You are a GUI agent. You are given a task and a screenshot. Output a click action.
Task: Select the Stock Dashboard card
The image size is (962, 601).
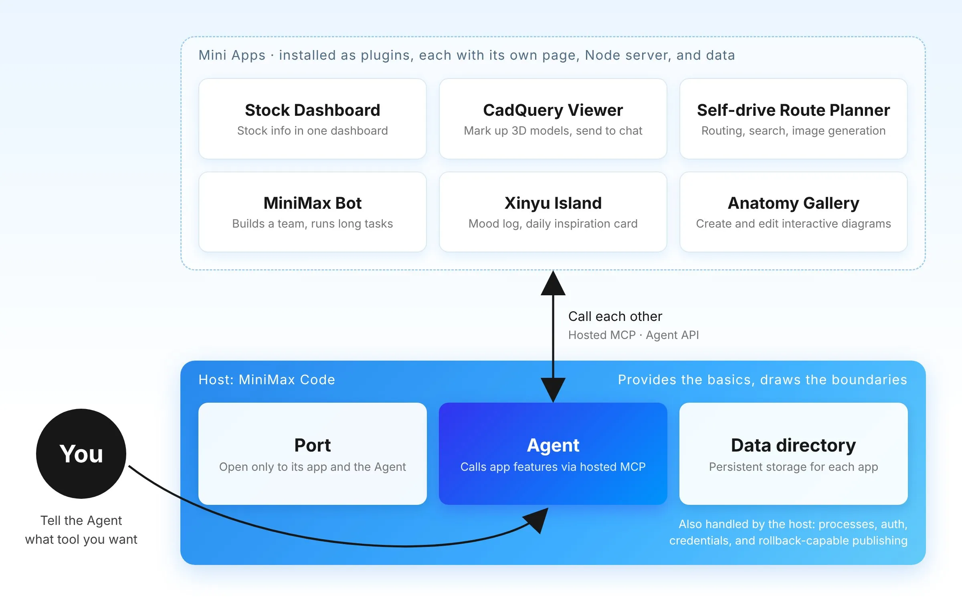click(x=312, y=119)
